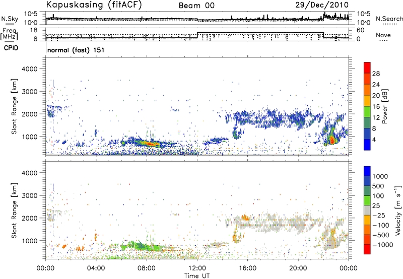The height and width of the screenshot is (279, 403).
Task: Click the "4000" range tick in the power panel
Action: click(x=29, y=69)
